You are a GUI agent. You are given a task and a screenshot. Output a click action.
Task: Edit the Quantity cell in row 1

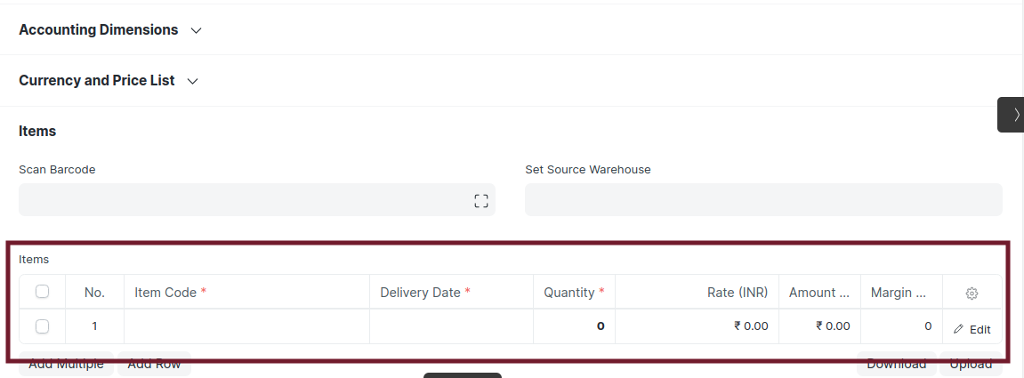pos(574,326)
